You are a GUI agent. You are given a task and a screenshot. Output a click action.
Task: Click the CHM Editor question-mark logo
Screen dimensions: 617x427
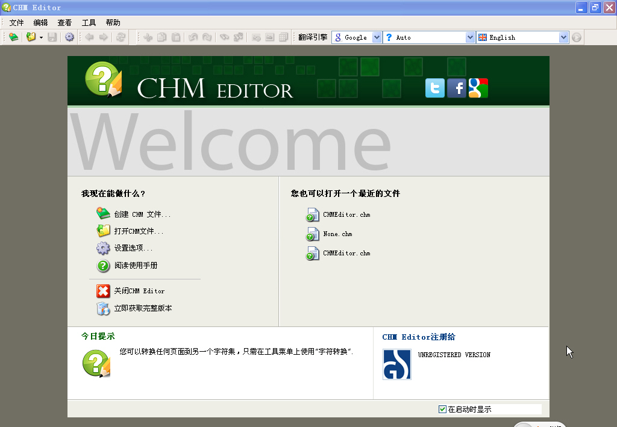pyautogui.click(x=103, y=79)
